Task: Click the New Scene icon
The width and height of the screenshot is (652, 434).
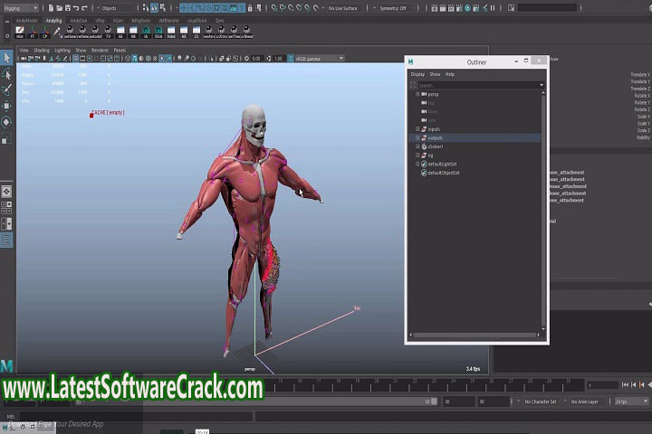Action: click(51, 8)
